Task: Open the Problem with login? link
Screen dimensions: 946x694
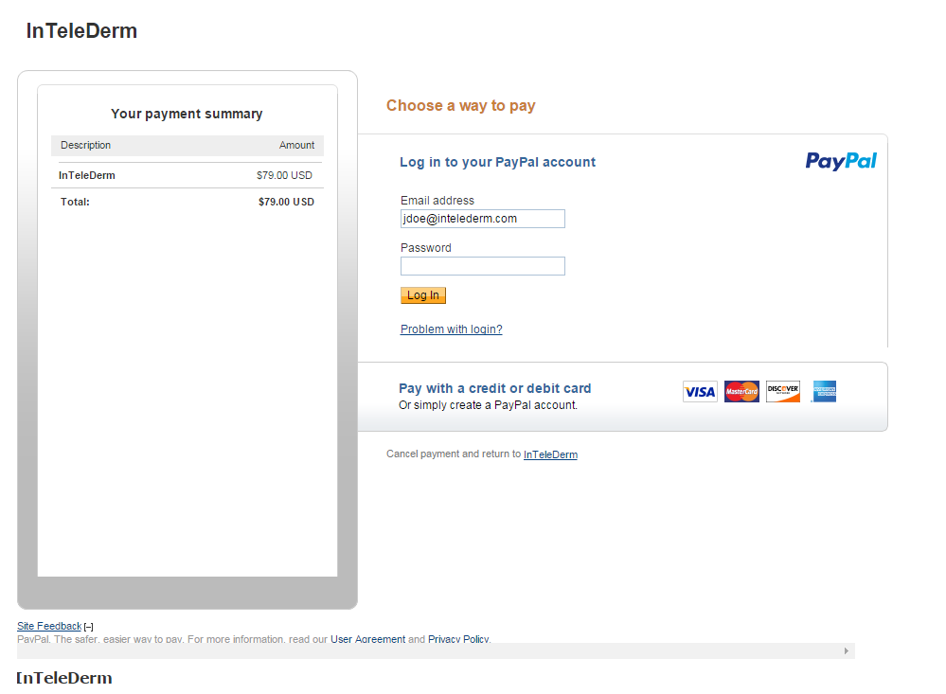Action: 451,329
